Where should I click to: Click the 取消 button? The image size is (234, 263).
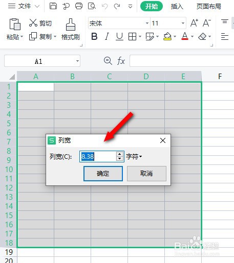(x=146, y=174)
